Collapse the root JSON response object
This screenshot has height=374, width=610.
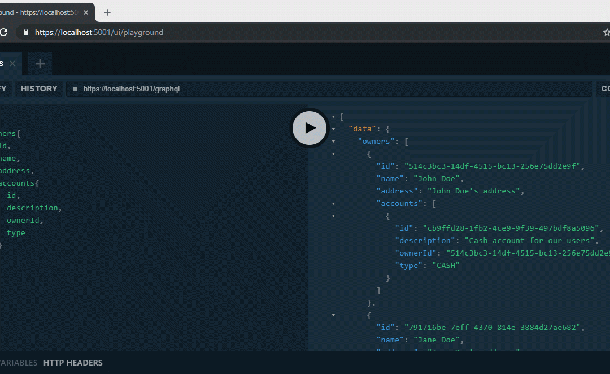point(333,117)
